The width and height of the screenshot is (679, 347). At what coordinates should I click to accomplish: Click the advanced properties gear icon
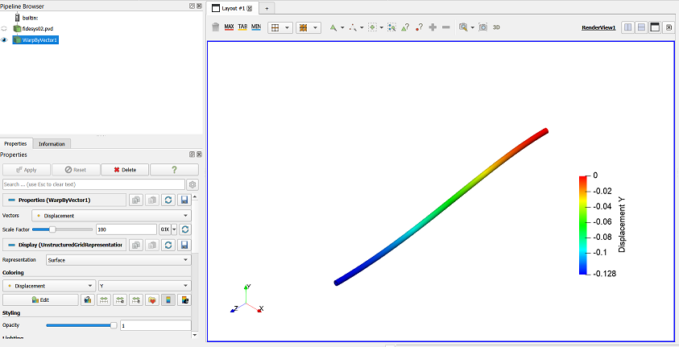(x=193, y=184)
